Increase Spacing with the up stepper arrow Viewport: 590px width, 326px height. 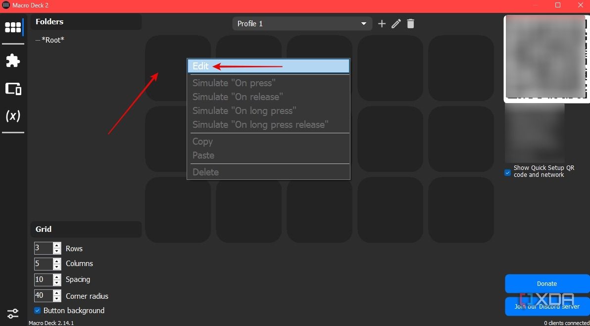click(57, 277)
